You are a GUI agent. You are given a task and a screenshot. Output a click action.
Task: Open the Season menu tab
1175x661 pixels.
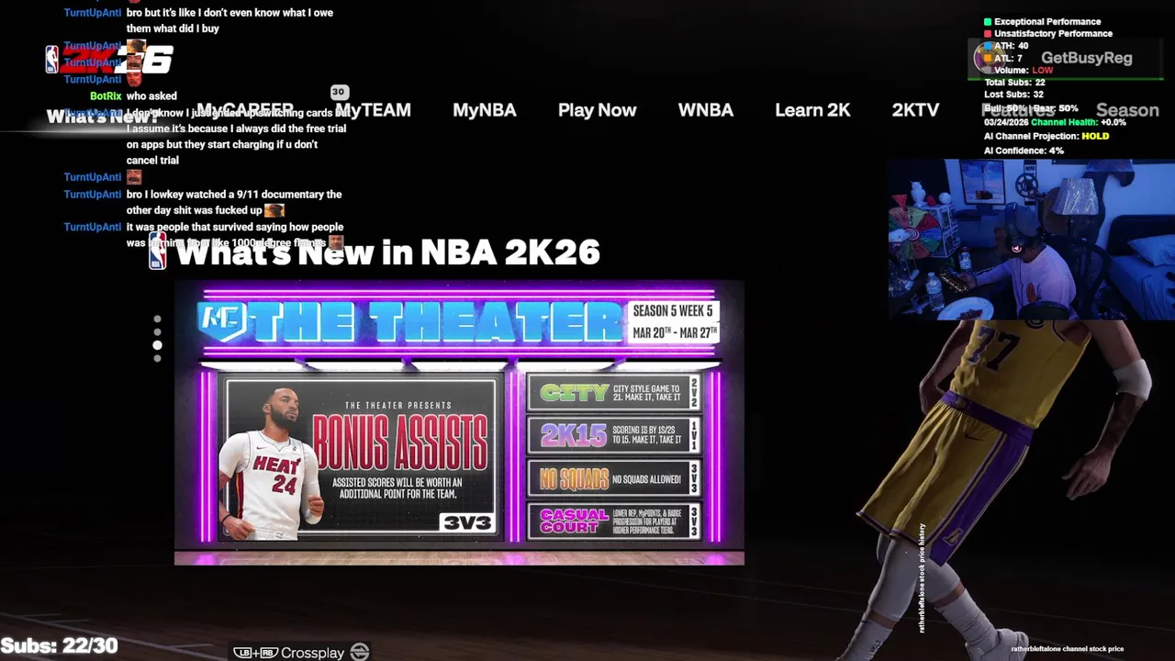(1127, 110)
